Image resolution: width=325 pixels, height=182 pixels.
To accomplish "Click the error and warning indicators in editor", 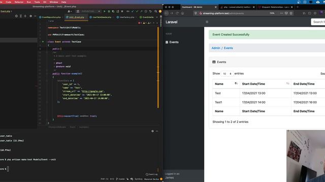I will click(145, 23).
